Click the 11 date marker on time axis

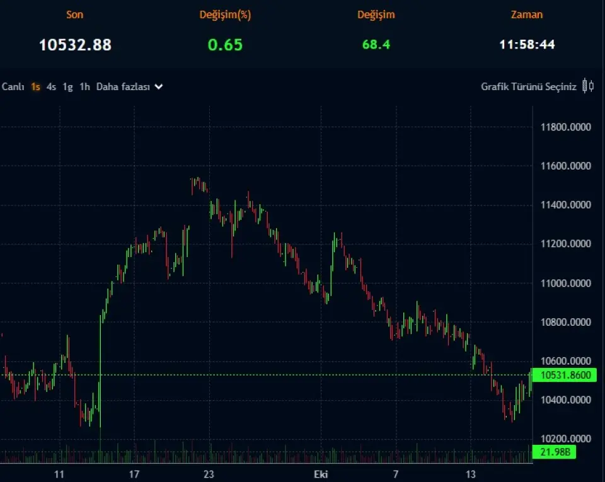(60, 474)
